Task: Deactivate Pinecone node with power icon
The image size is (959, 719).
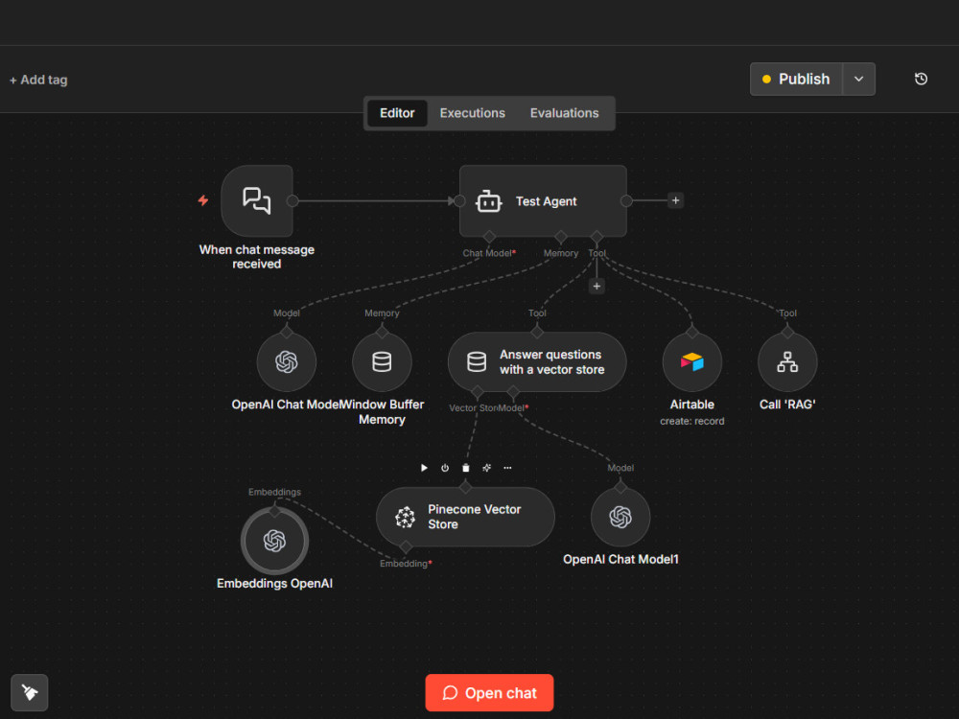Action: click(445, 468)
